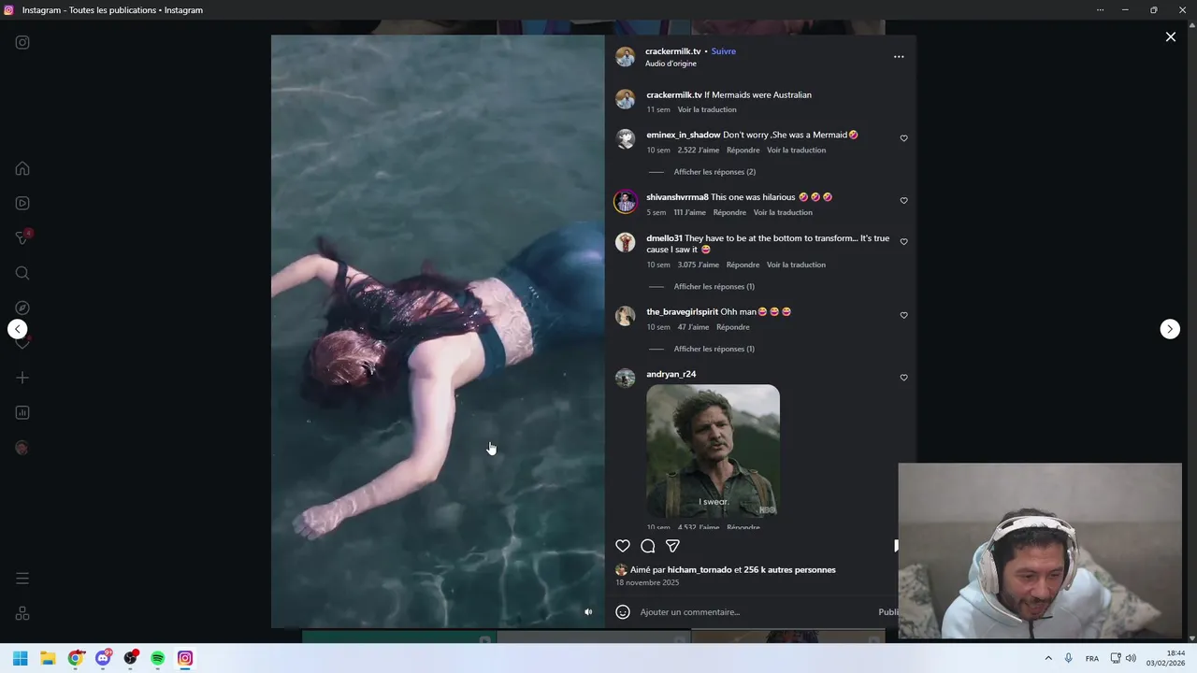Click the FRA language indicator in tray
Viewport: 1197px width, 673px height.
click(1092, 659)
